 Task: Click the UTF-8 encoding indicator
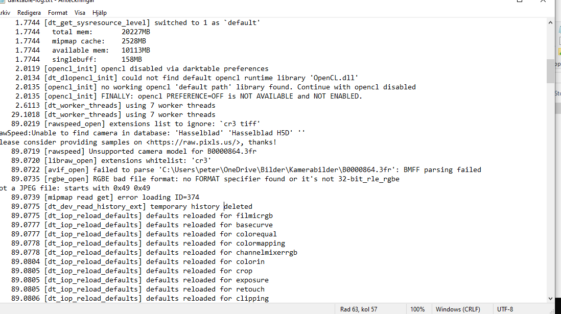click(505, 309)
